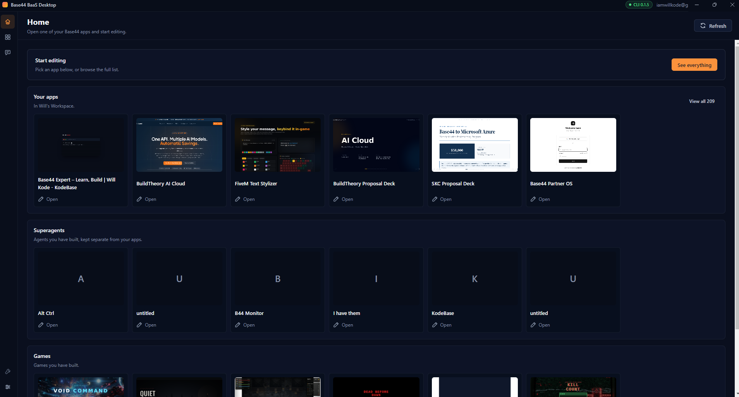Refresh the Home app list
Viewport: 739px width, 397px height.
tap(713, 26)
